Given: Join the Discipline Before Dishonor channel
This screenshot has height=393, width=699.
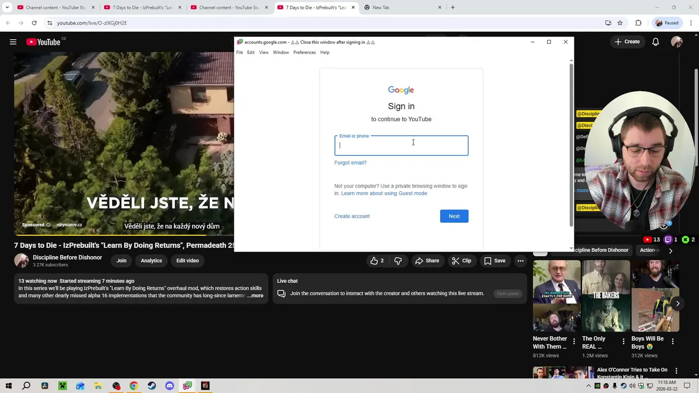Looking at the screenshot, I should pos(121,261).
